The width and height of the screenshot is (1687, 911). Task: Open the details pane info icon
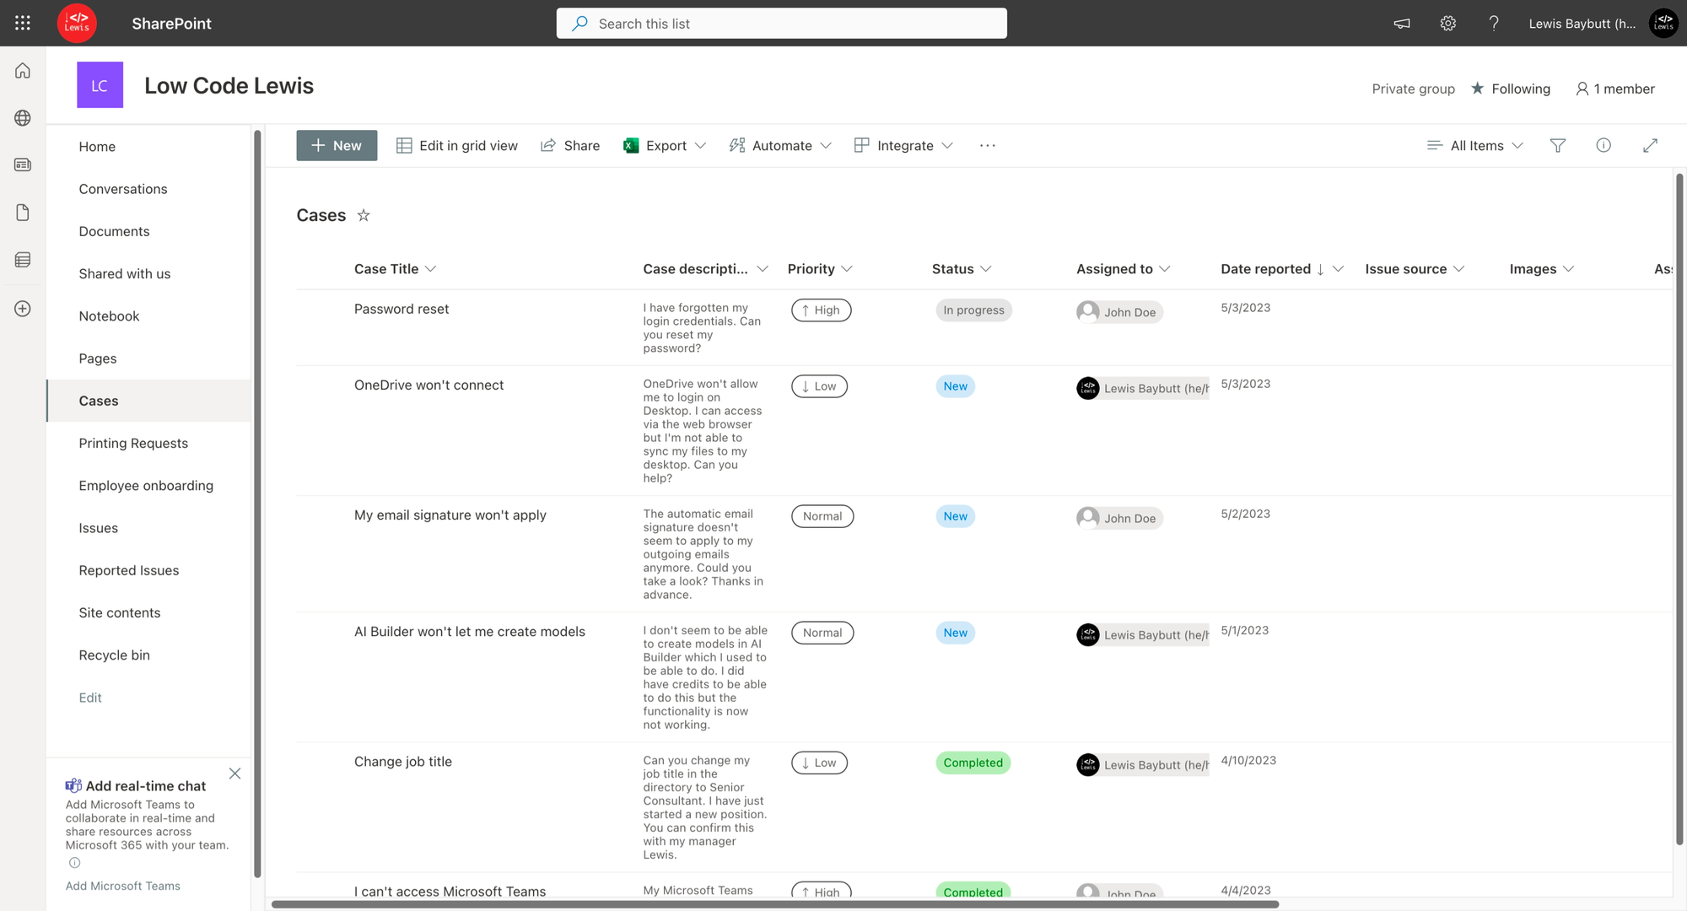coord(1603,145)
